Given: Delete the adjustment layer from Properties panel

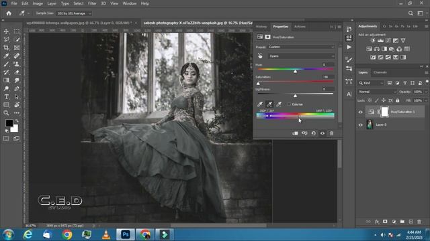Looking at the screenshot, I should pos(331,133).
